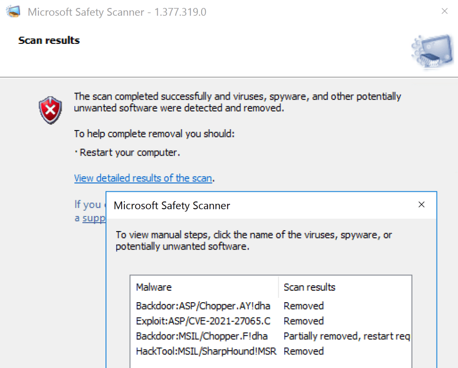The image size is (458, 368).
Task: Select the Exploit:ASP/CVE-2021-27065.C entry
Action: click(x=203, y=321)
